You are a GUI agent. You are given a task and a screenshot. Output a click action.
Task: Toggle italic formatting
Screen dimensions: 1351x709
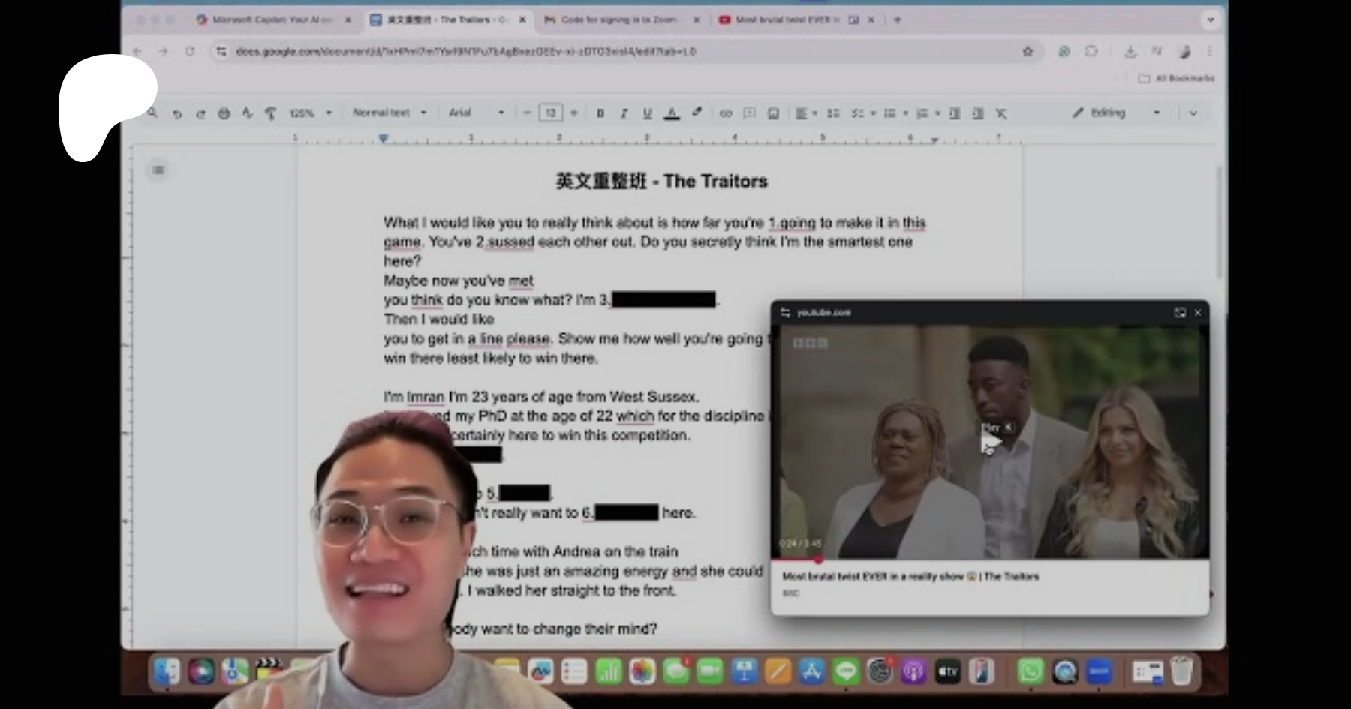tap(623, 113)
